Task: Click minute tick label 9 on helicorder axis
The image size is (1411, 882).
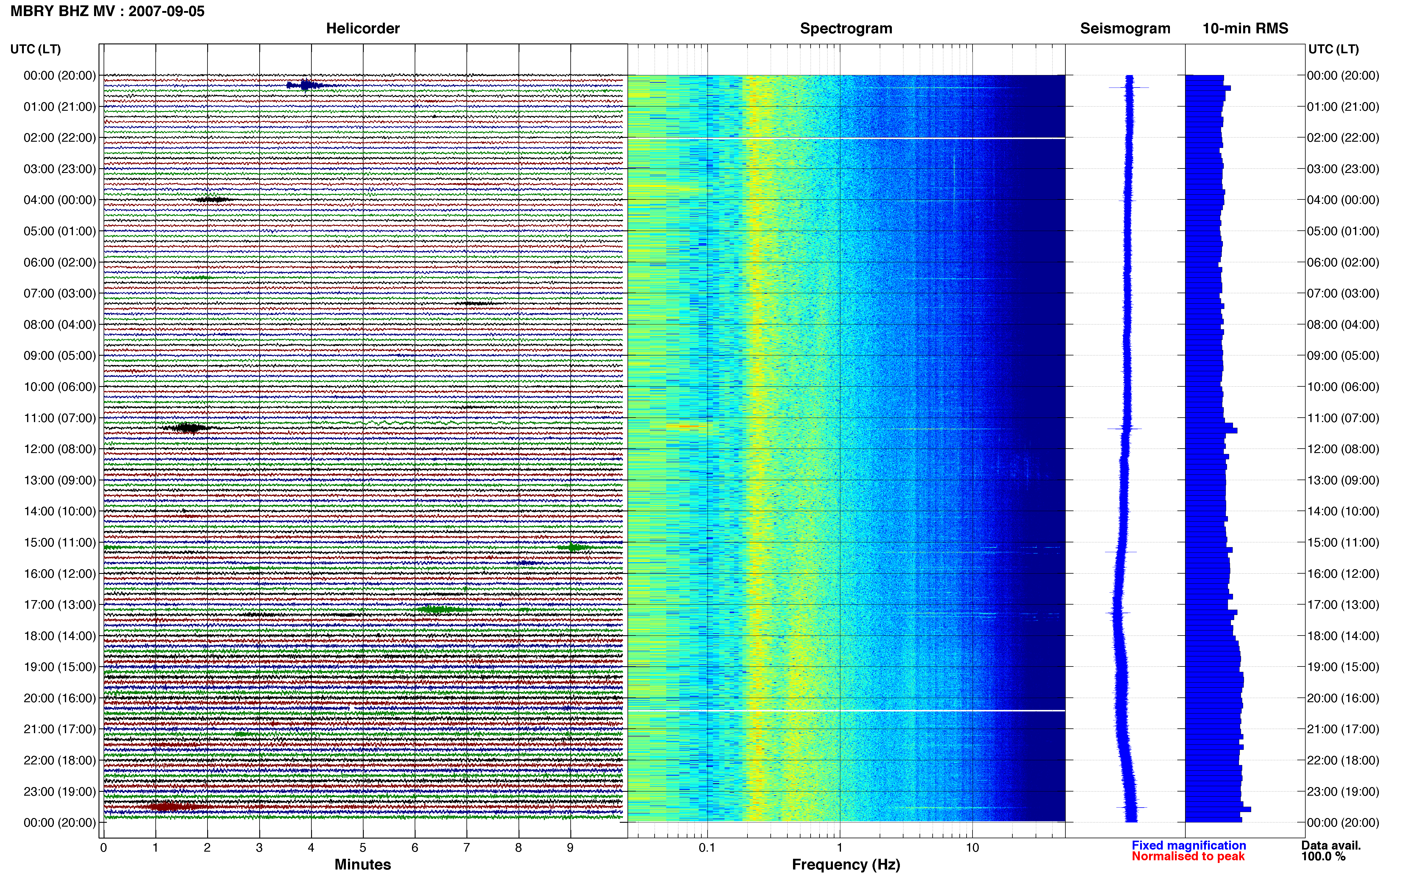Action: click(570, 847)
